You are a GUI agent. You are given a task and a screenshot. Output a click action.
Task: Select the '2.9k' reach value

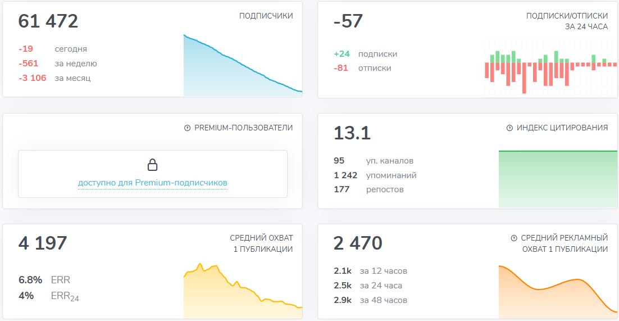pyautogui.click(x=343, y=300)
